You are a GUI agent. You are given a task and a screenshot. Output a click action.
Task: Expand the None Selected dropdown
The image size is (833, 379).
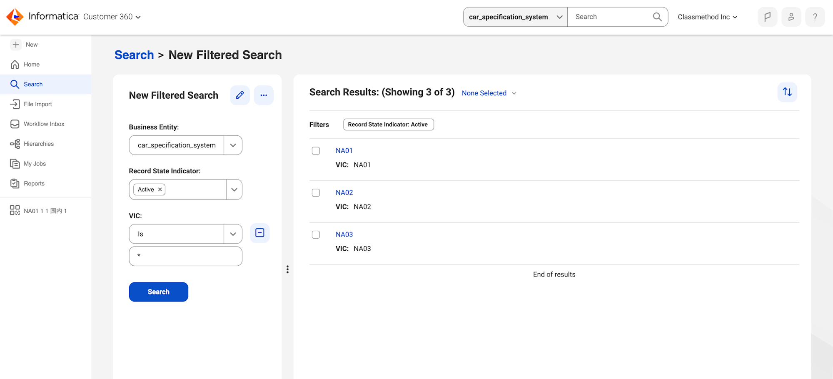click(x=489, y=93)
